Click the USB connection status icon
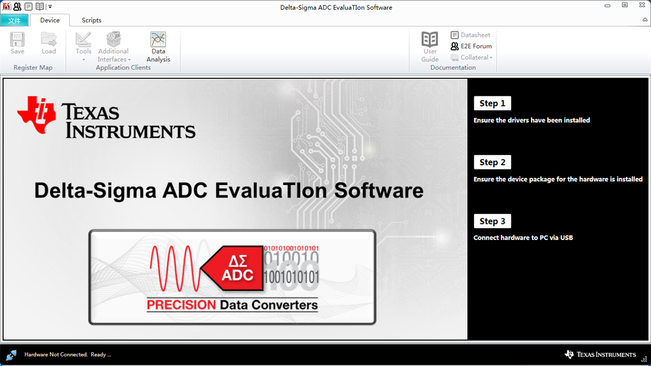 [x=11, y=354]
